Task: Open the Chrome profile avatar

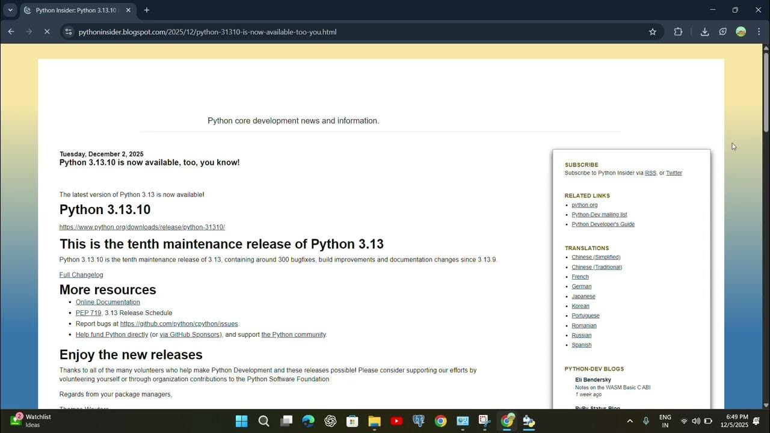Action: pos(740,31)
